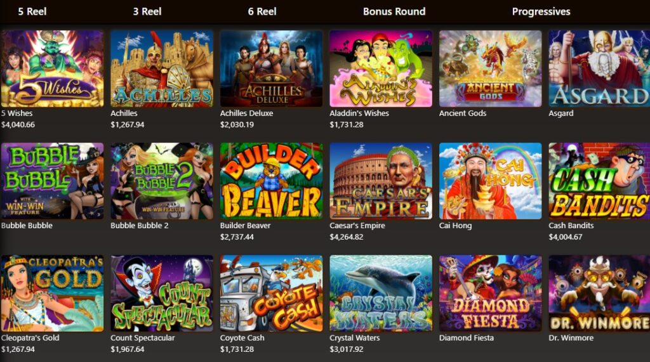Screen dimensions: 650x362
Task: Launch the Cai Hong game tile
Action: (x=491, y=181)
